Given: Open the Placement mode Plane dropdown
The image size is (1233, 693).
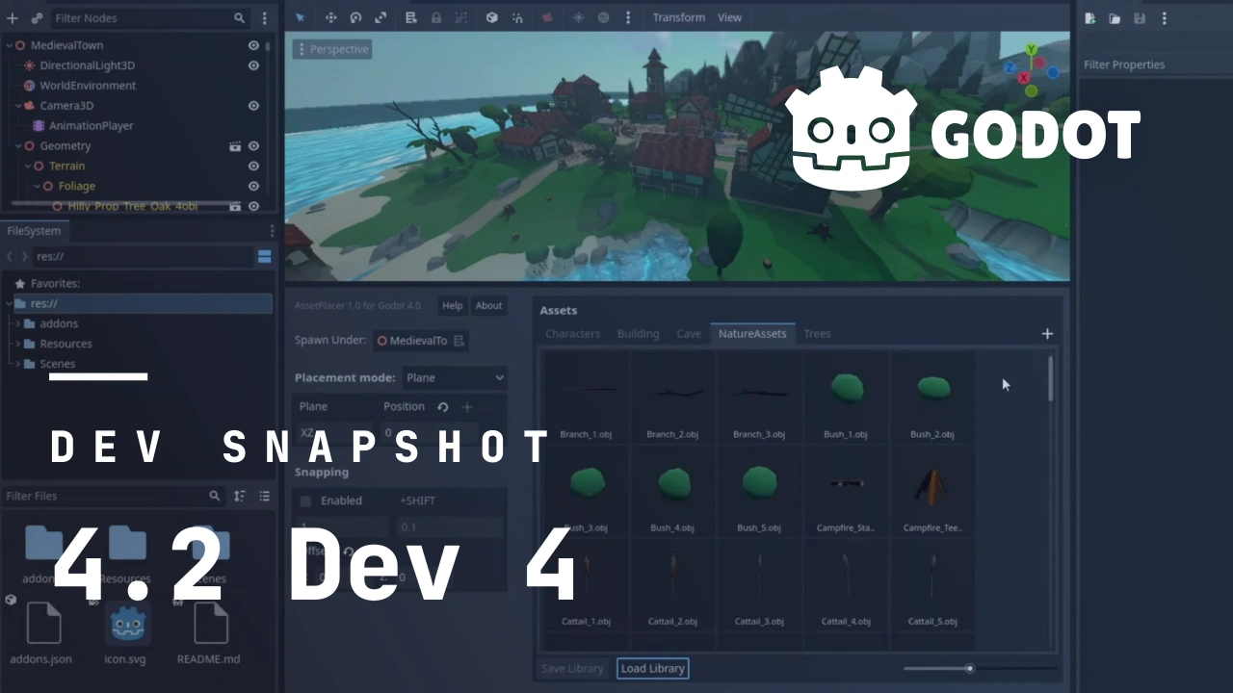Looking at the screenshot, I should 455,378.
